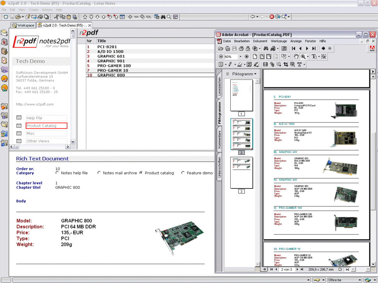This screenshot has width=378, height=283.
Task: Select the Feature demo radio button
Action: tap(183, 173)
